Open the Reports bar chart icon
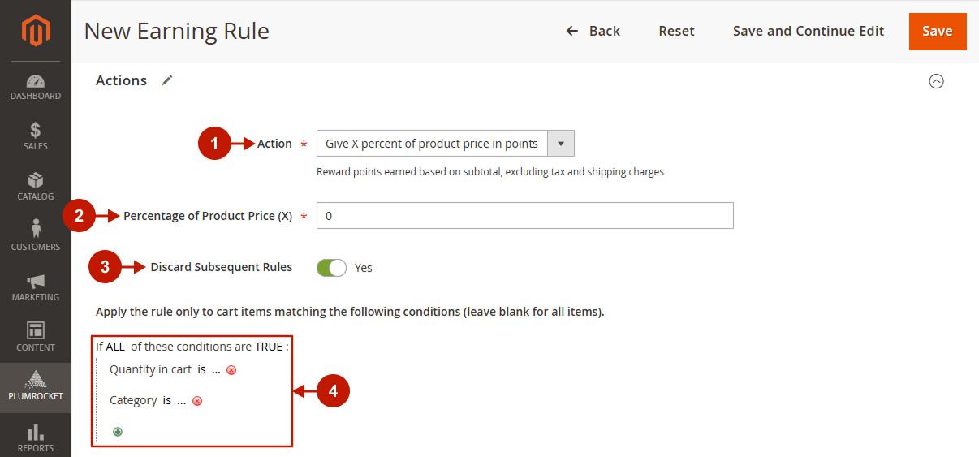This screenshot has width=979, height=457. (x=35, y=433)
